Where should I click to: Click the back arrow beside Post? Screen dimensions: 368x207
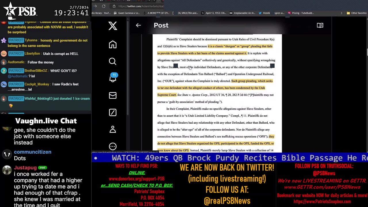138,25
